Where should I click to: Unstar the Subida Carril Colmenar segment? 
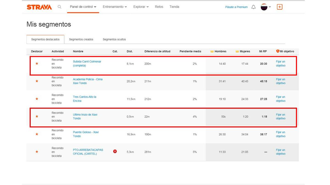(37, 64)
